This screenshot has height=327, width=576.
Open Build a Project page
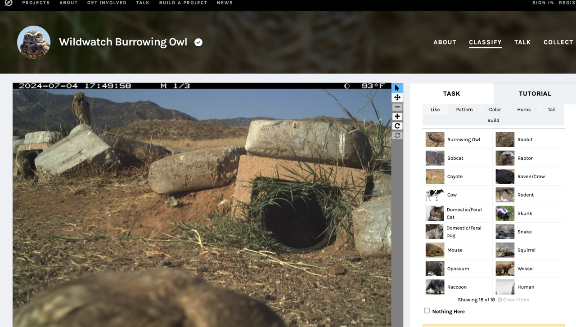pos(183,3)
